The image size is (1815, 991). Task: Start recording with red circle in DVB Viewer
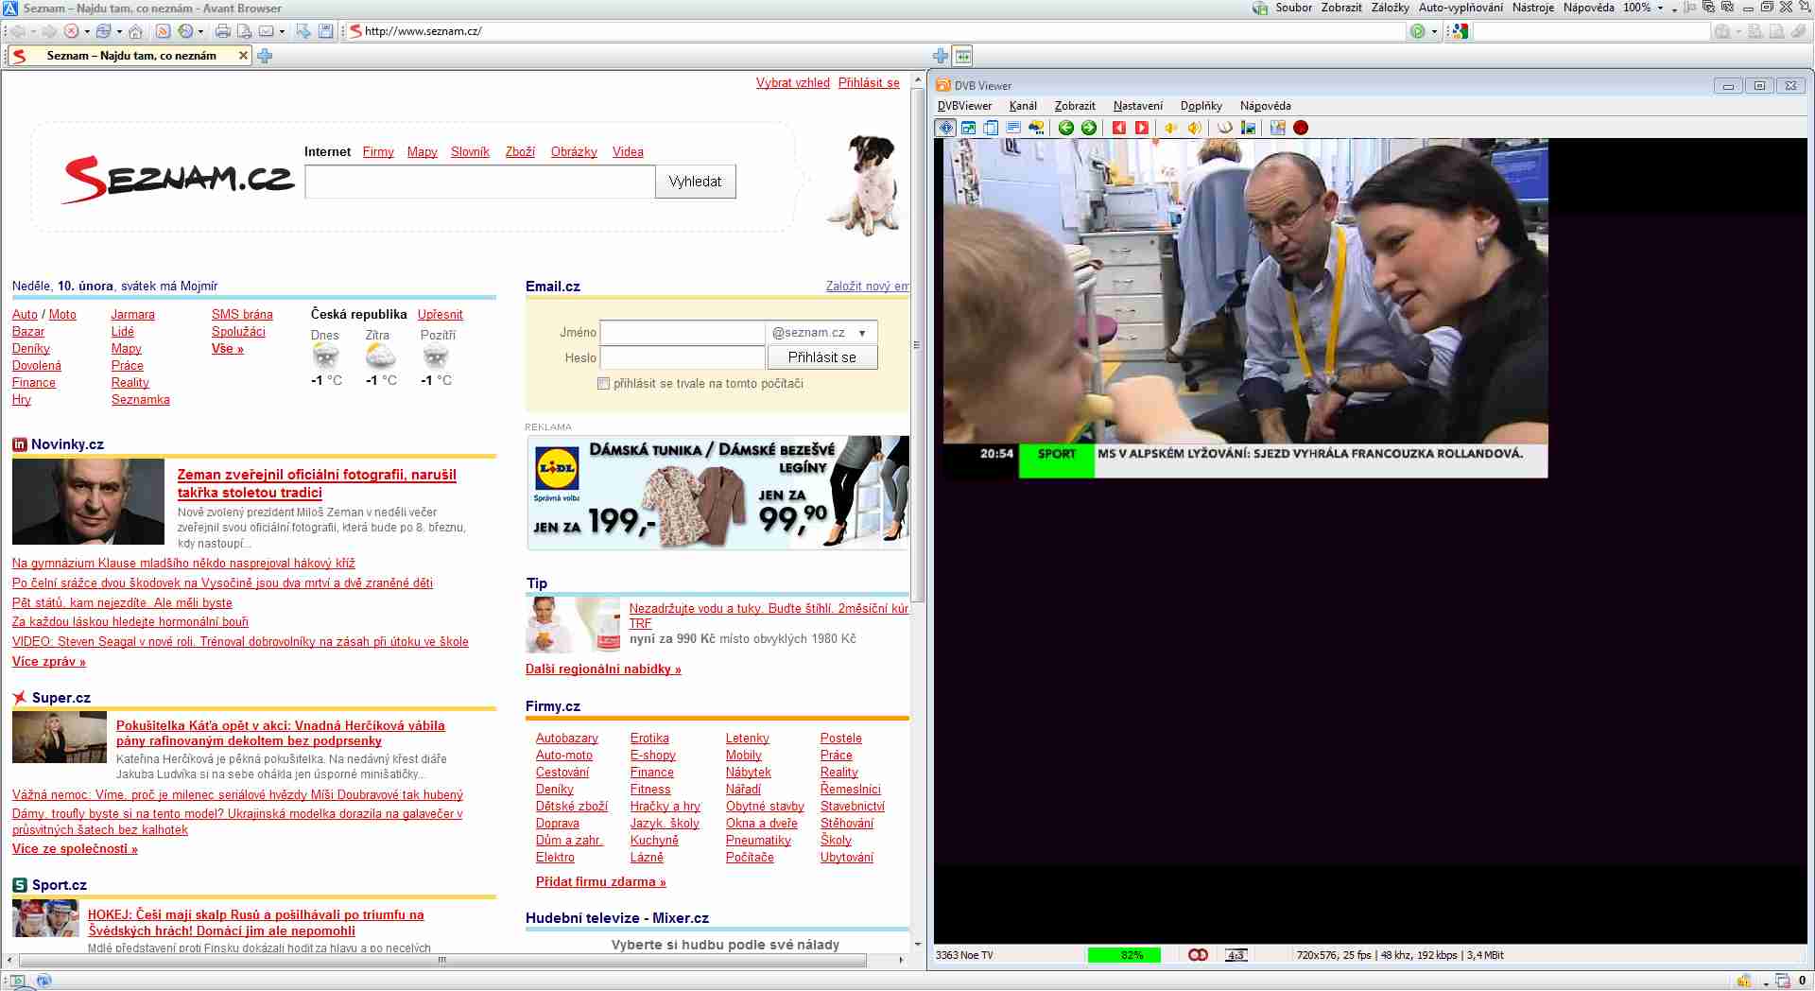[x=1301, y=128]
